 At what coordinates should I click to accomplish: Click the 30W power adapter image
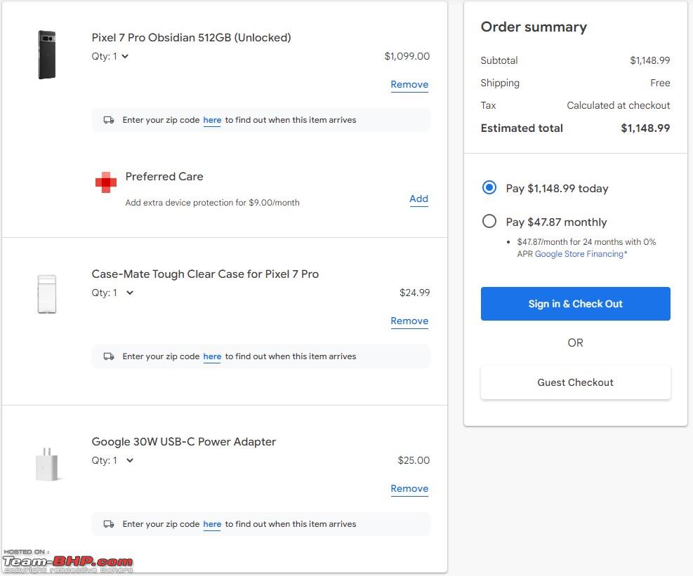click(47, 464)
